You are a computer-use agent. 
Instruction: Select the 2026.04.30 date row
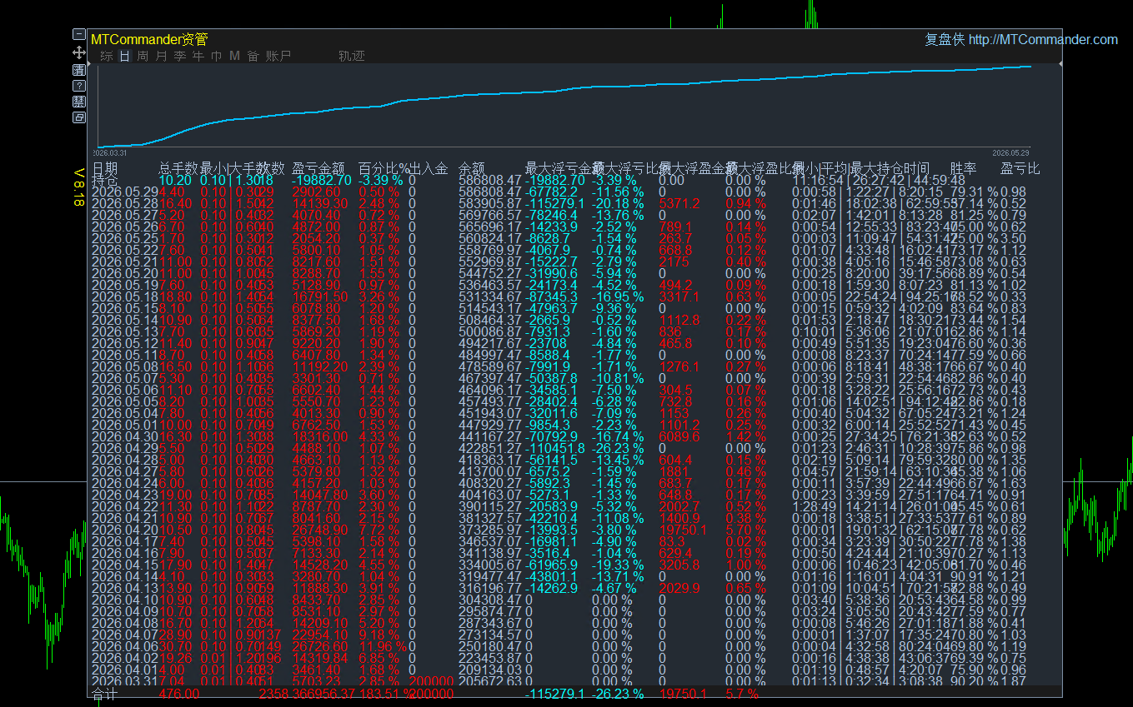pyautogui.click(x=124, y=436)
